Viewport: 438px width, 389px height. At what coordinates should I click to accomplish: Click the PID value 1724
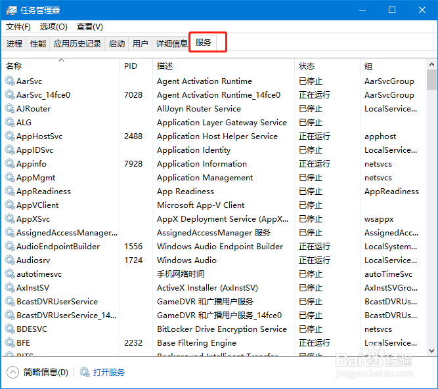click(x=133, y=260)
